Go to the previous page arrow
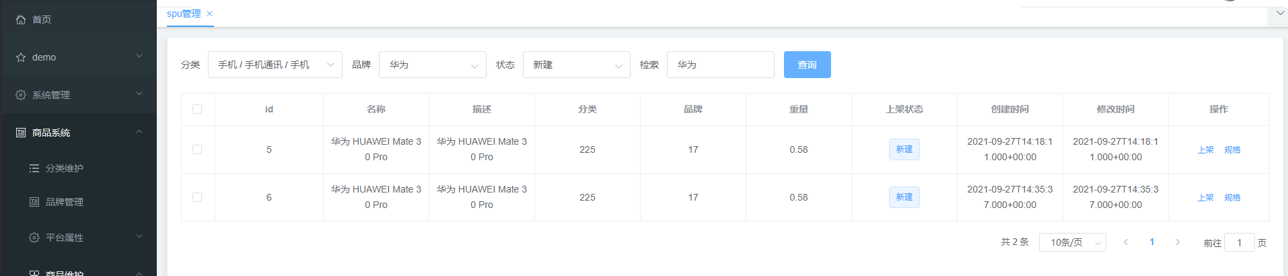 (1126, 242)
